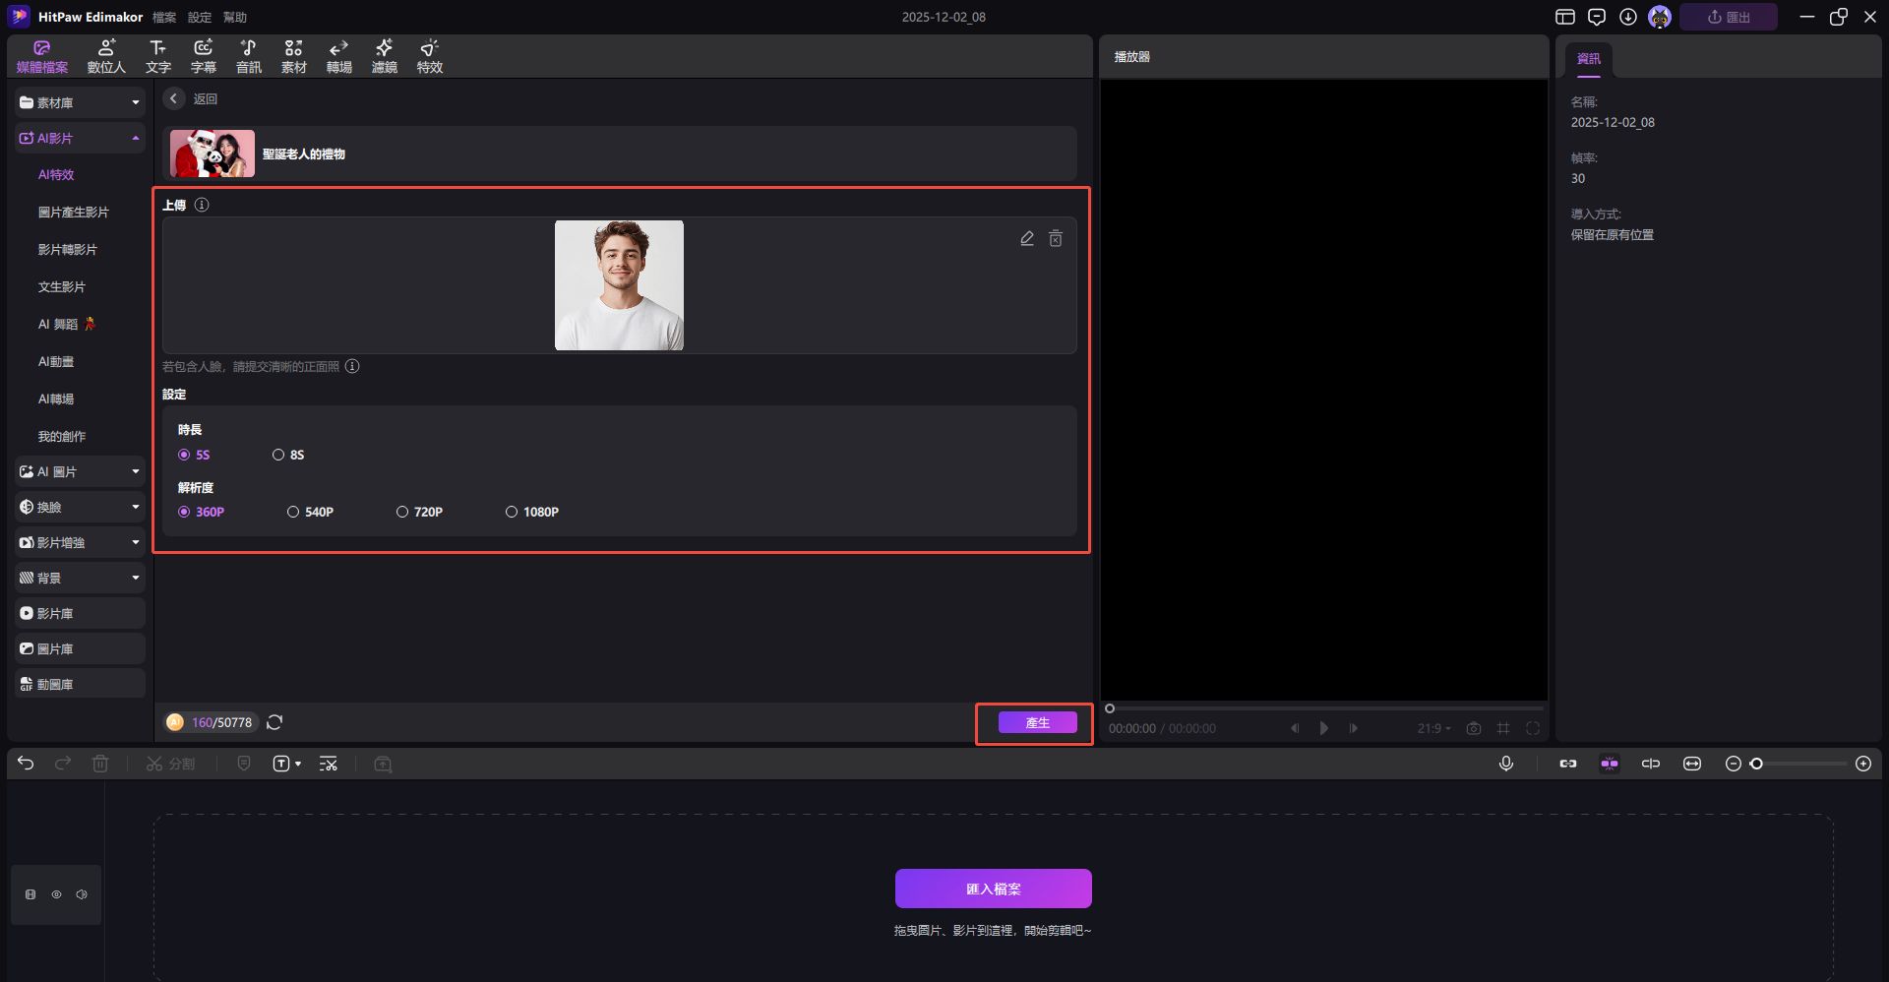1889x982 pixels.
Task: Undo the last action
Action: coord(26,764)
